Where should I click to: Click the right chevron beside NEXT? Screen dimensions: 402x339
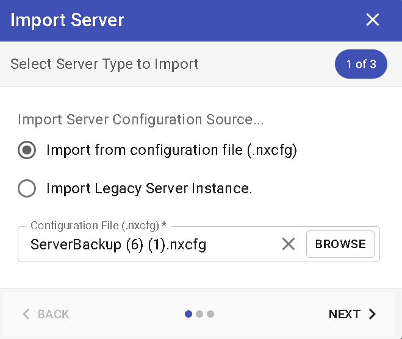tap(372, 315)
